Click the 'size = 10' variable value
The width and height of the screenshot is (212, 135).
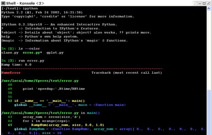[52, 133]
